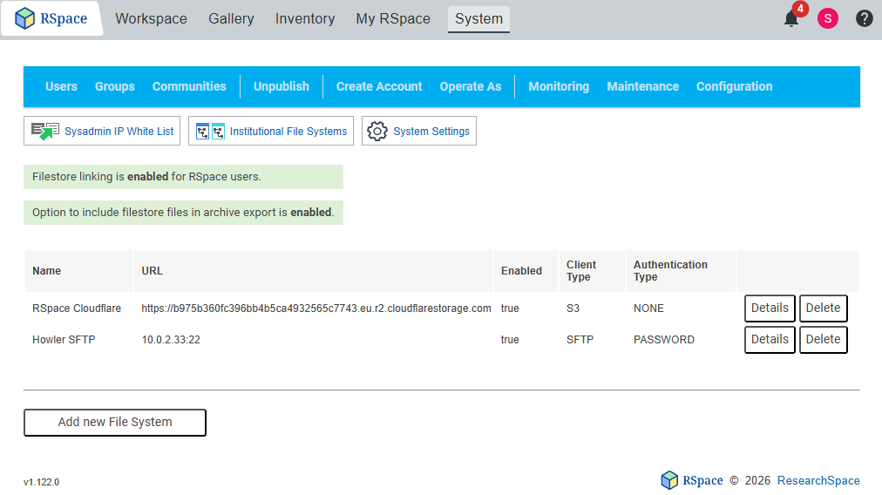This screenshot has width=882, height=495.
Task: Click Add new File System button
Action: [x=115, y=423]
